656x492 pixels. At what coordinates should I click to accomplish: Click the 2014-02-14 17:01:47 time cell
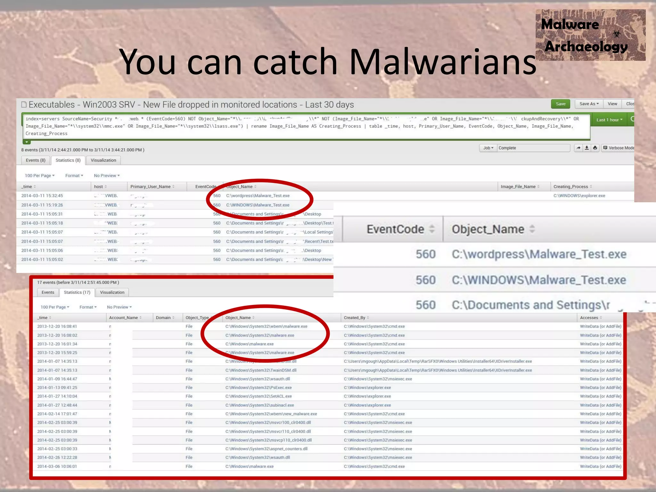(57, 414)
